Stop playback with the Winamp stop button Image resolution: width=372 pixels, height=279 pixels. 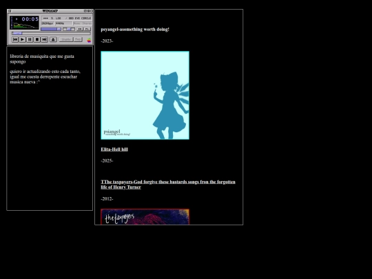click(37, 40)
